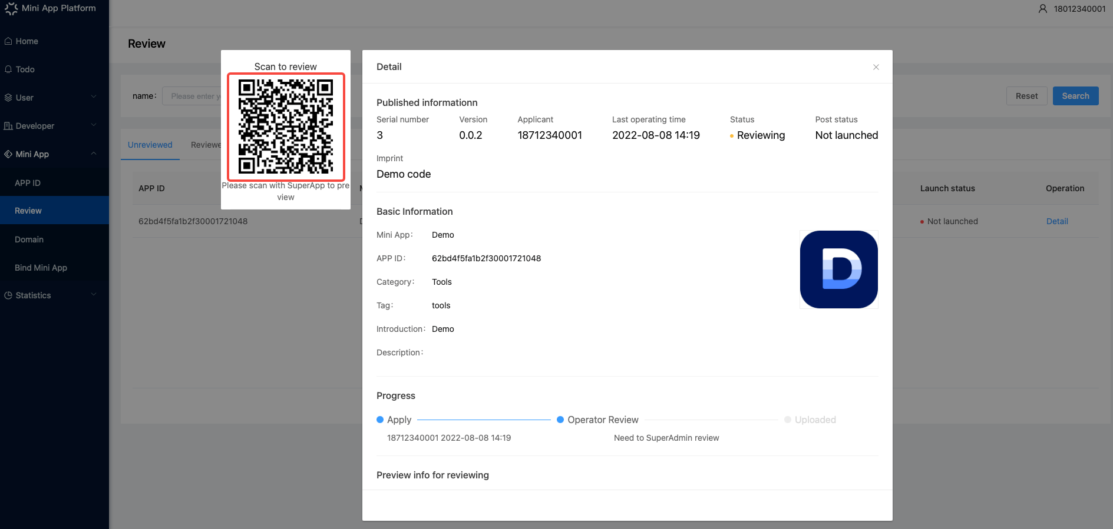
Task: Expand the Developer submenu chevron
Action: [x=94, y=125]
